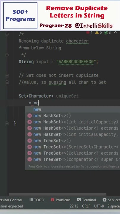This screenshot has height=214, width=120.
Task: Click the green typo checkmark icon
Action: click(106, 32)
